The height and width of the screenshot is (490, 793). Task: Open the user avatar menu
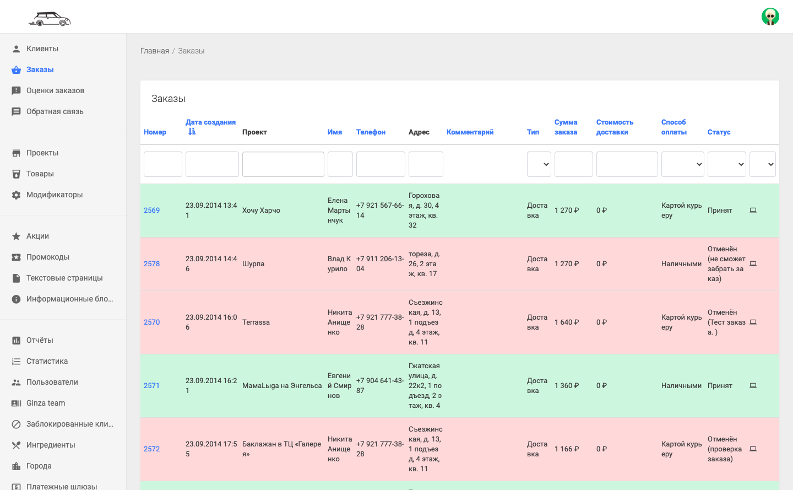(x=770, y=17)
